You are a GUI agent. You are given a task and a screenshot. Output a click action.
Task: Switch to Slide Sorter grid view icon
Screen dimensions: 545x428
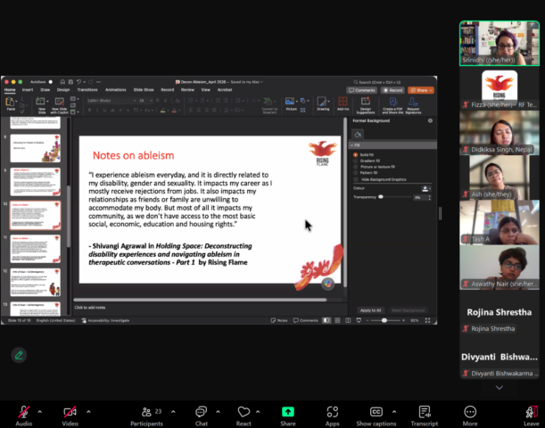coord(337,320)
